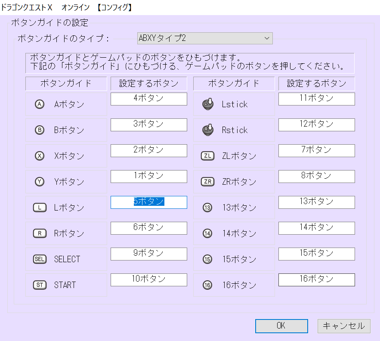Screen dimensions: 380x341
Task: Select the Yボタン assignment field showing 1ボタン
Action: point(149,177)
